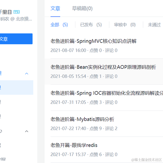This screenshot has height=163, width=163.
Task: Filter articles by 已发布 (5)
Action: coord(91,25)
